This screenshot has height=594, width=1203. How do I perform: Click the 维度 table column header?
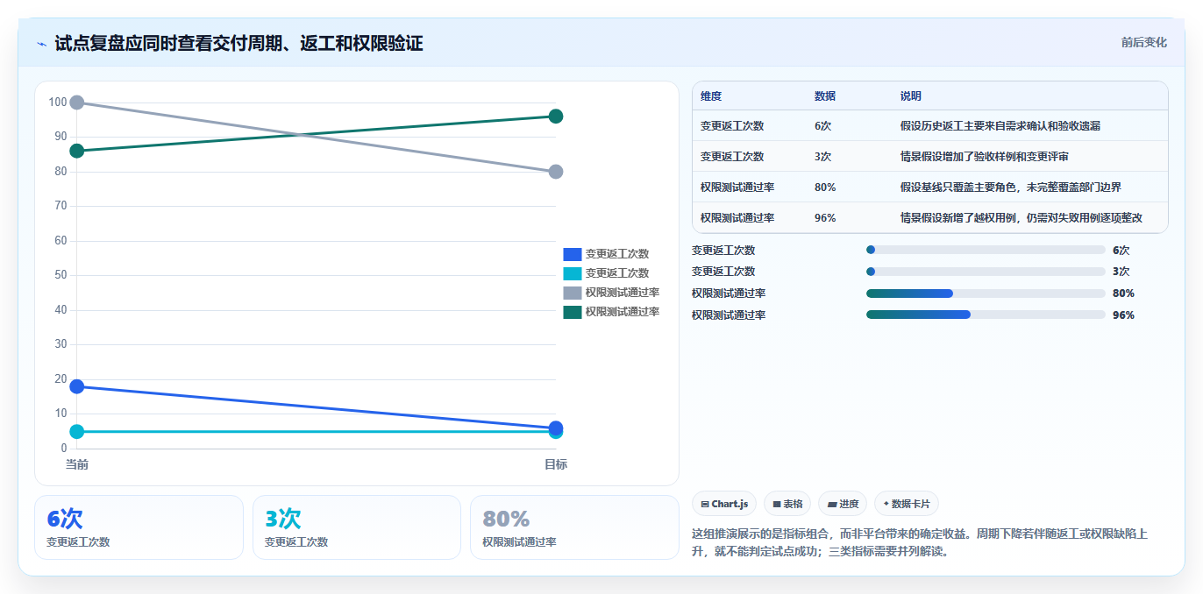click(x=711, y=96)
